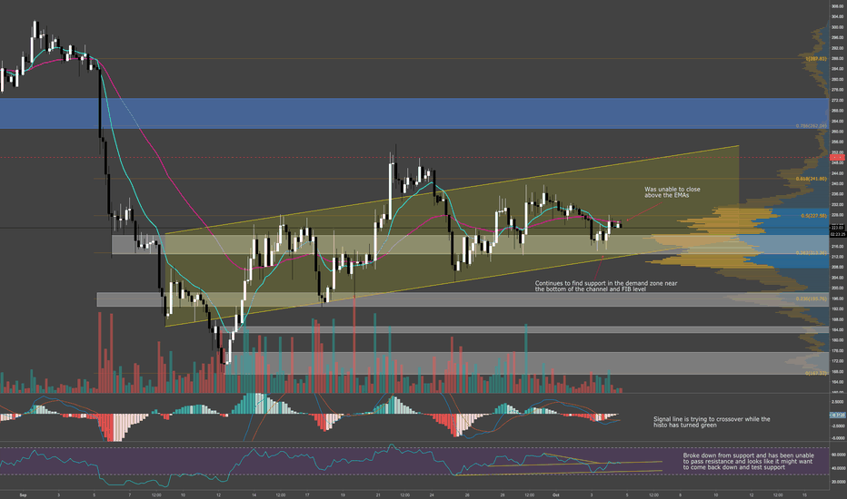This screenshot has height=499, width=847.
Task: Click the 1(287.83) Fibonacci level label
Action: tap(816, 59)
